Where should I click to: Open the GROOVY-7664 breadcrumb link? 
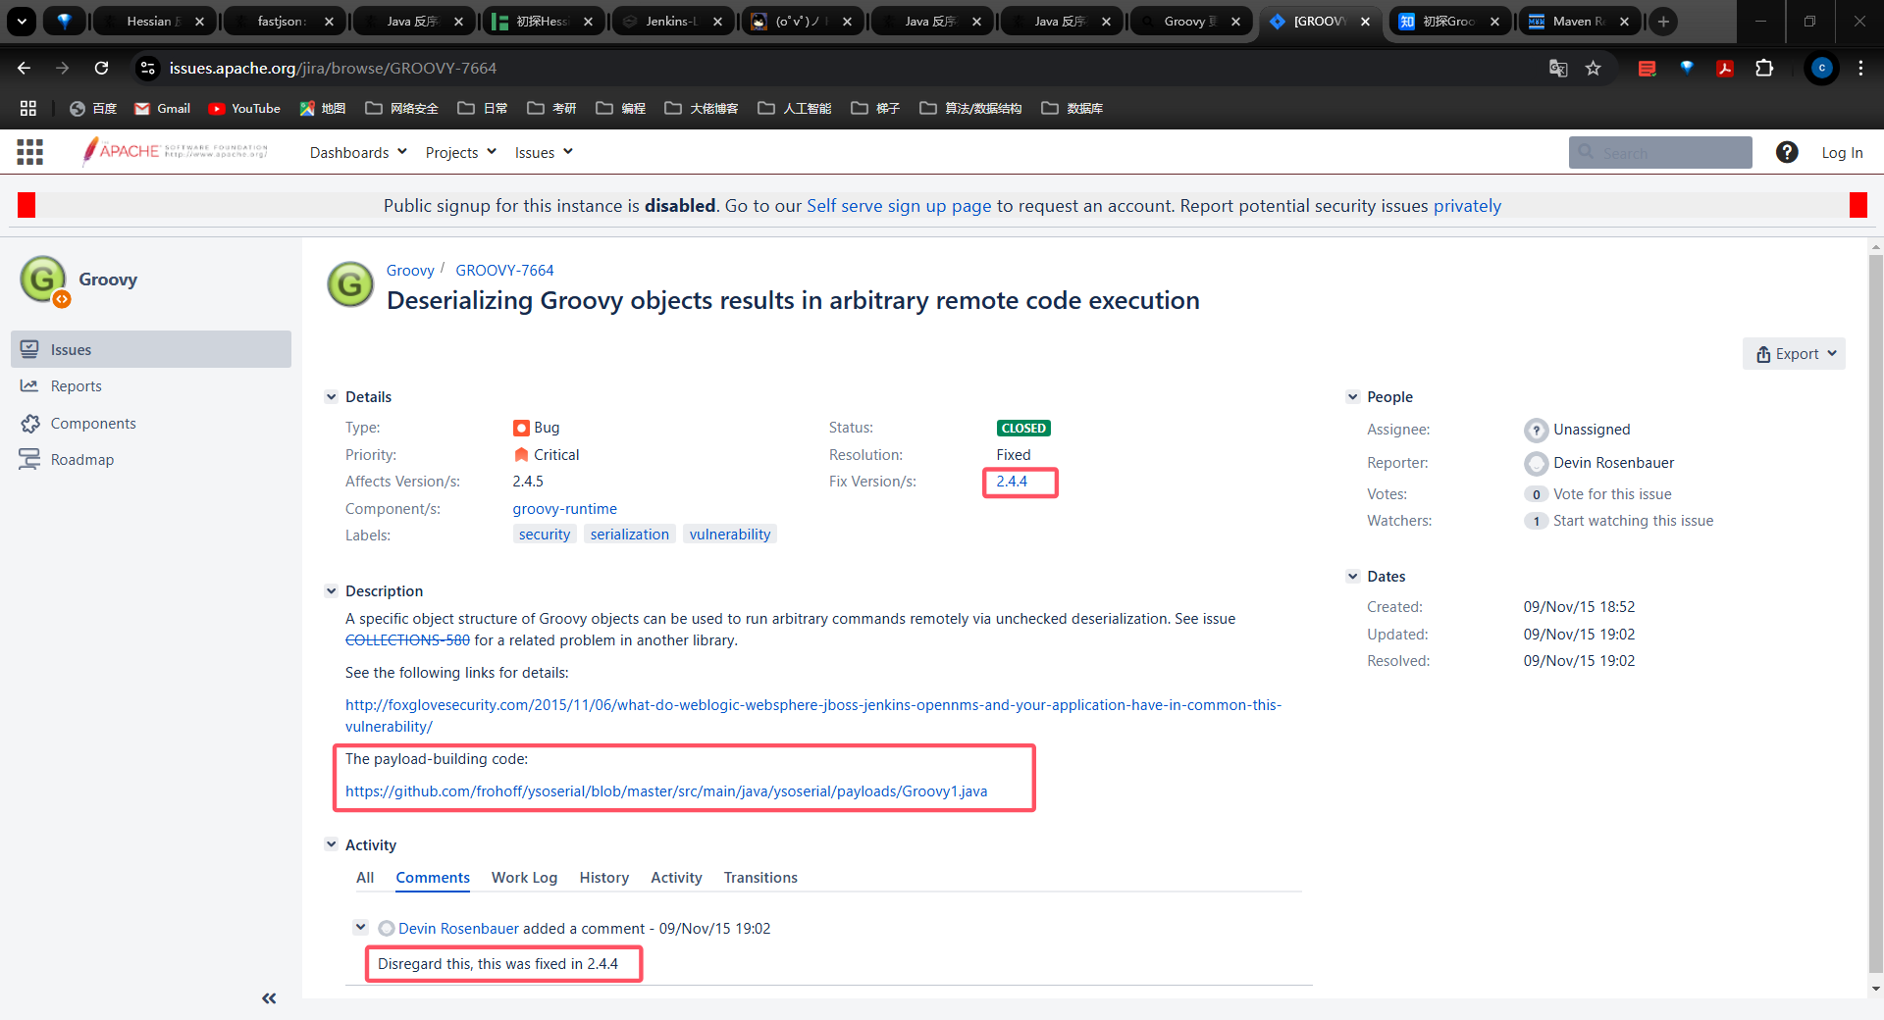pyautogui.click(x=504, y=271)
